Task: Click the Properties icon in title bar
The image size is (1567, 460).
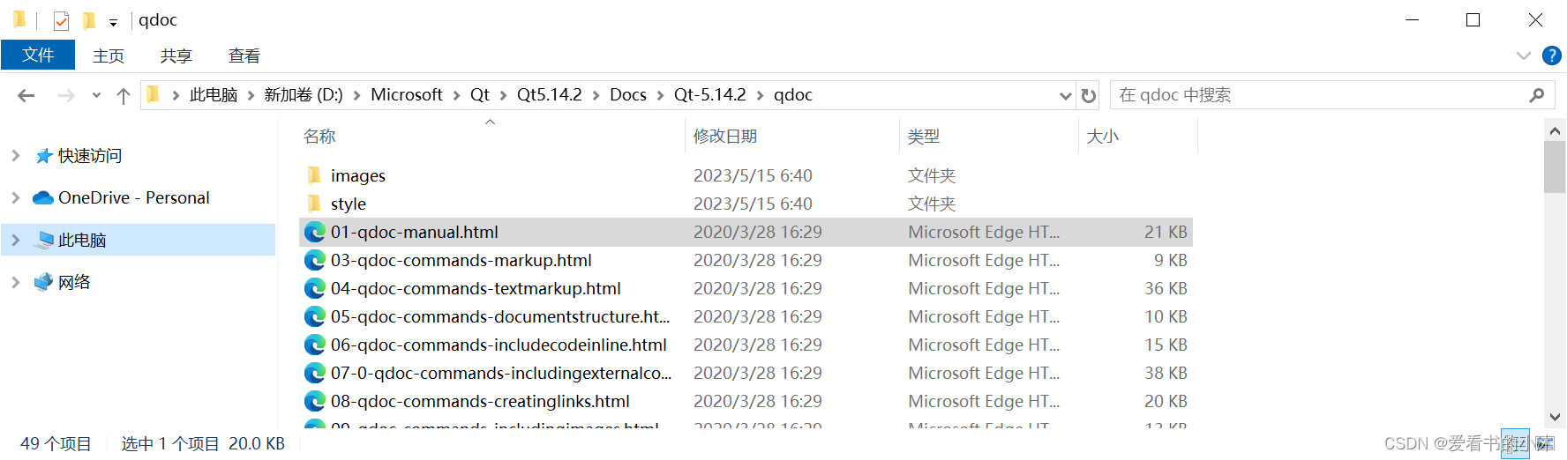Action: pos(61,20)
